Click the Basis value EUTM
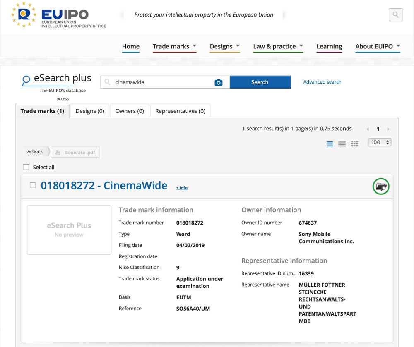The height and width of the screenshot is (347, 414). pos(184,297)
